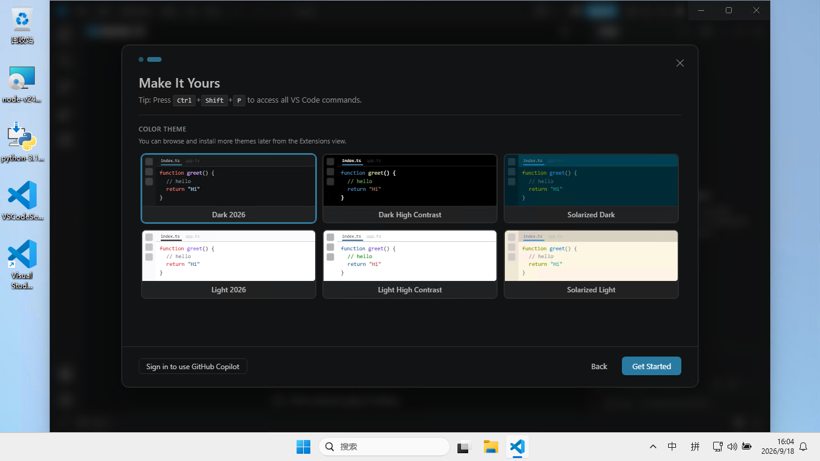820x461 pixels.
Task: Click the COLOR THEME section label
Action: click(x=163, y=129)
